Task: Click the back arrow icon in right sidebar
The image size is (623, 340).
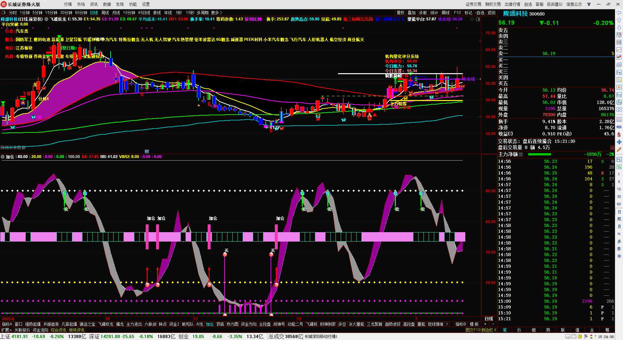Action: (619, 13)
